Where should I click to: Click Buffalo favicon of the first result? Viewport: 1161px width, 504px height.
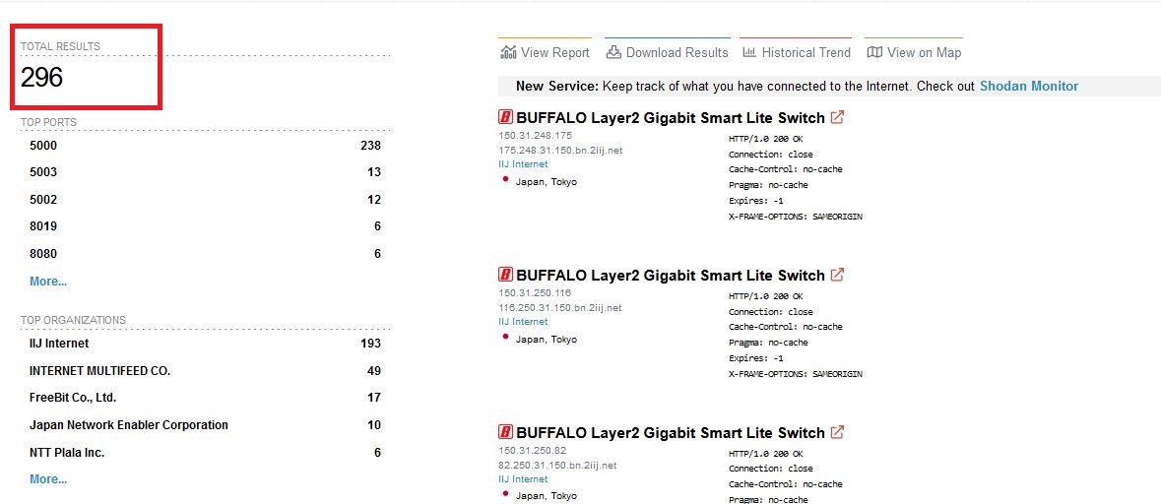pyautogui.click(x=506, y=117)
